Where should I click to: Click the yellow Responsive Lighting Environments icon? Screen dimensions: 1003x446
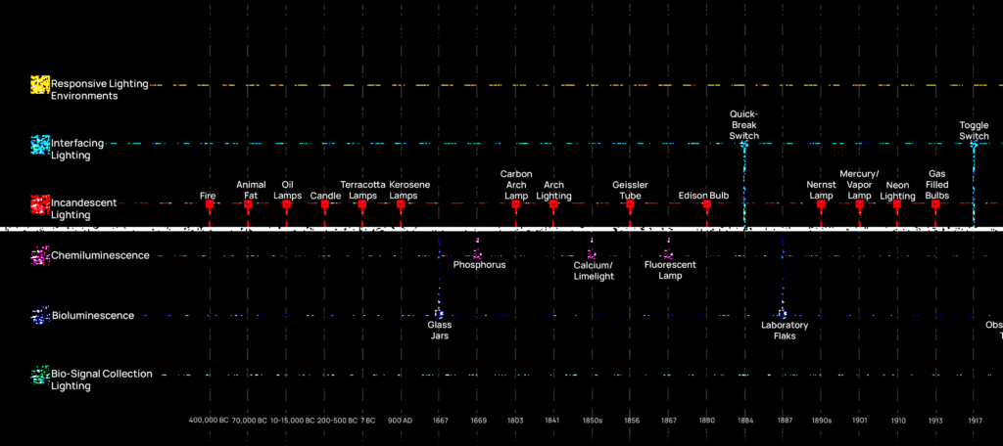tap(40, 85)
